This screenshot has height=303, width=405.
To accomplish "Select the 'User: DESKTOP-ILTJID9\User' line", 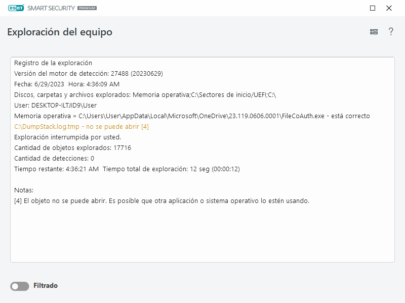I will click(57, 105).
